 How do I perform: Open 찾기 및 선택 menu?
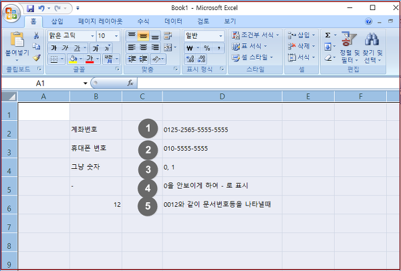point(372,47)
